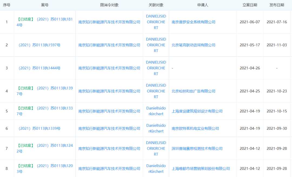Open case (2021)苏0113执1242号 link
The image size is (292, 177).
tap(45, 149)
